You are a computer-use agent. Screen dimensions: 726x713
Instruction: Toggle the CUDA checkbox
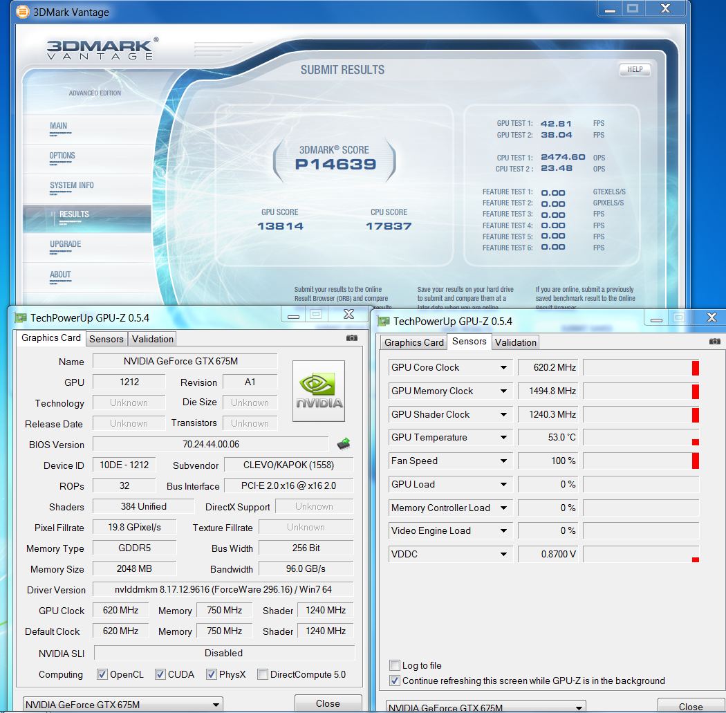[x=160, y=674]
